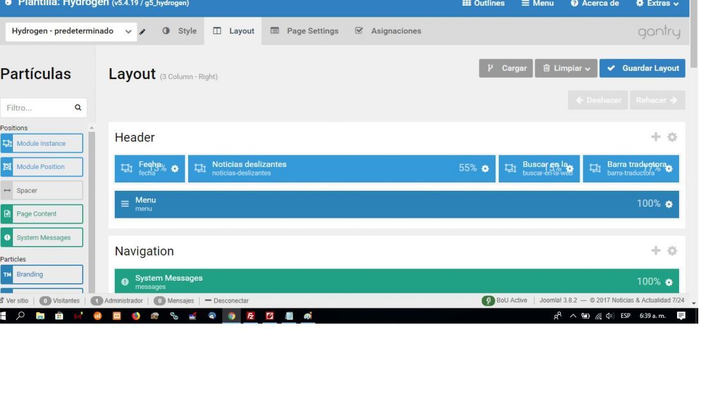The height and width of the screenshot is (397, 706).
Task: Click the Deshacer button
Action: coord(598,100)
